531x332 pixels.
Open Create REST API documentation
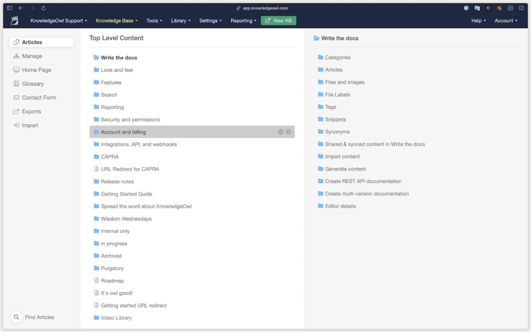(363, 181)
